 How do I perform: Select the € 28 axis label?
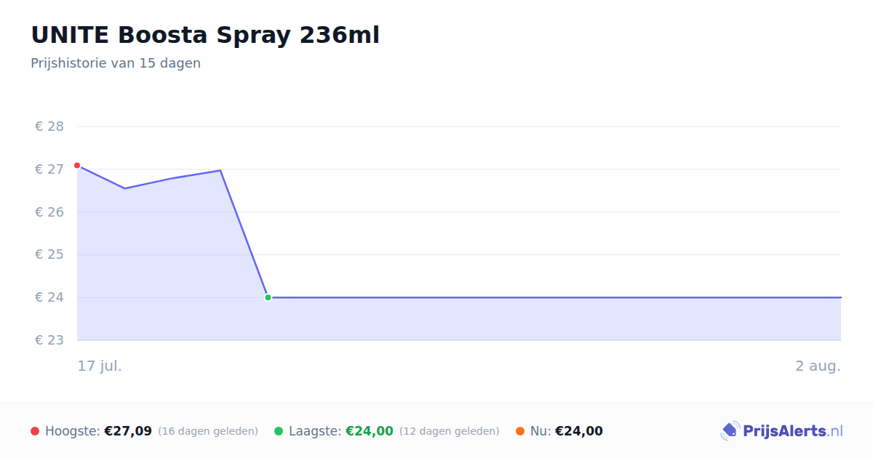pyautogui.click(x=49, y=126)
